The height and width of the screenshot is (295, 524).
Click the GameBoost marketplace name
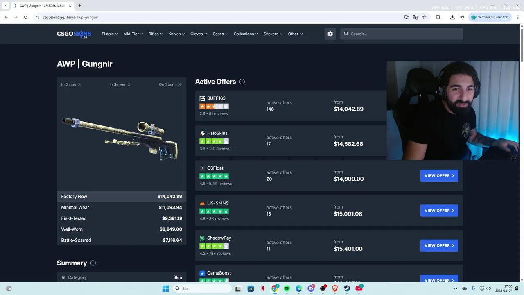[219, 273]
